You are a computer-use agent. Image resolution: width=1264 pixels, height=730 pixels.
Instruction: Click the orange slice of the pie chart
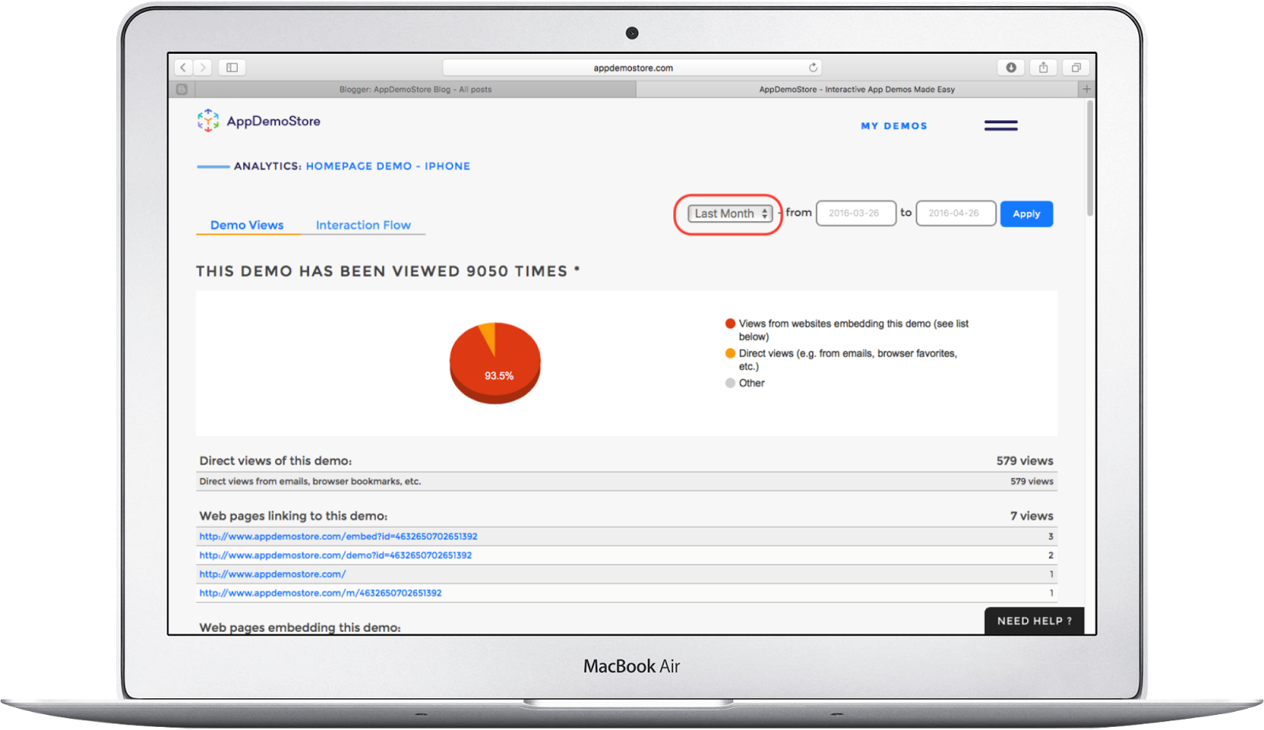click(488, 336)
